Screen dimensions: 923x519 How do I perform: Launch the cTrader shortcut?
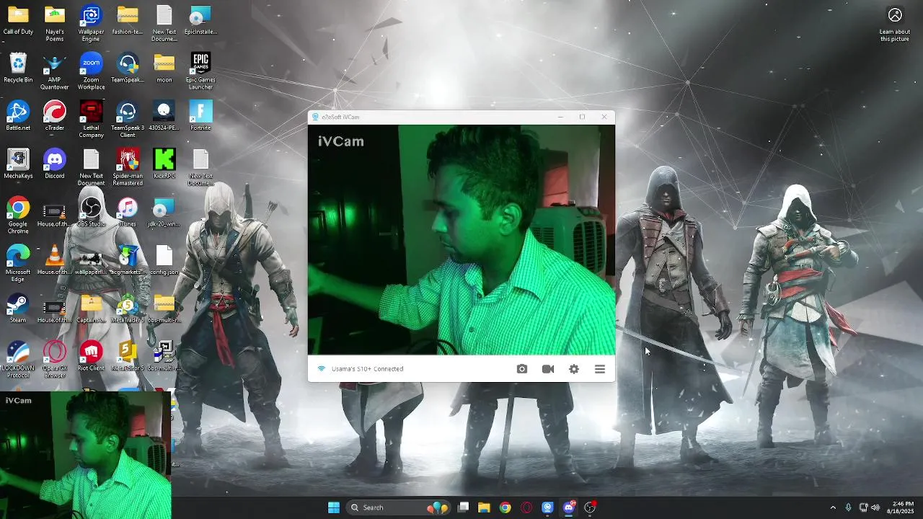click(55, 116)
